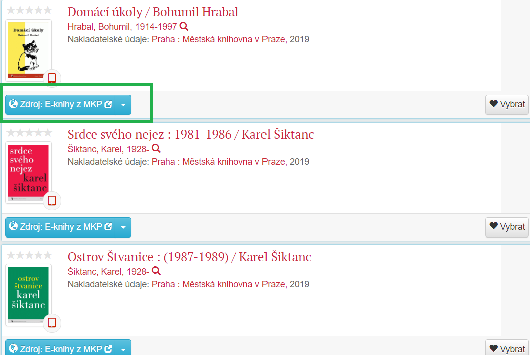Search author Hrabal, Bohumil via magnifier icon
The image size is (530, 355).
[x=184, y=26]
